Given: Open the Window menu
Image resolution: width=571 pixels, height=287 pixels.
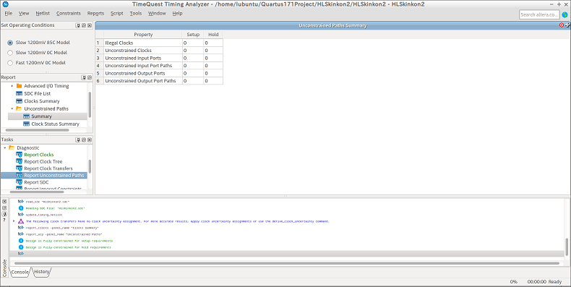Looking at the screenshot, I should click(x=157, y=14).
